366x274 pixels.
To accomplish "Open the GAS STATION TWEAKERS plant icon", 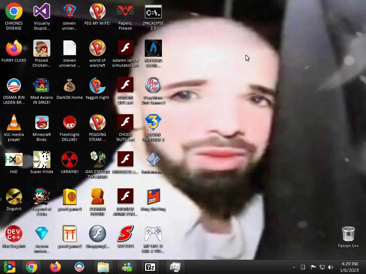I will [x=97, y=159].
